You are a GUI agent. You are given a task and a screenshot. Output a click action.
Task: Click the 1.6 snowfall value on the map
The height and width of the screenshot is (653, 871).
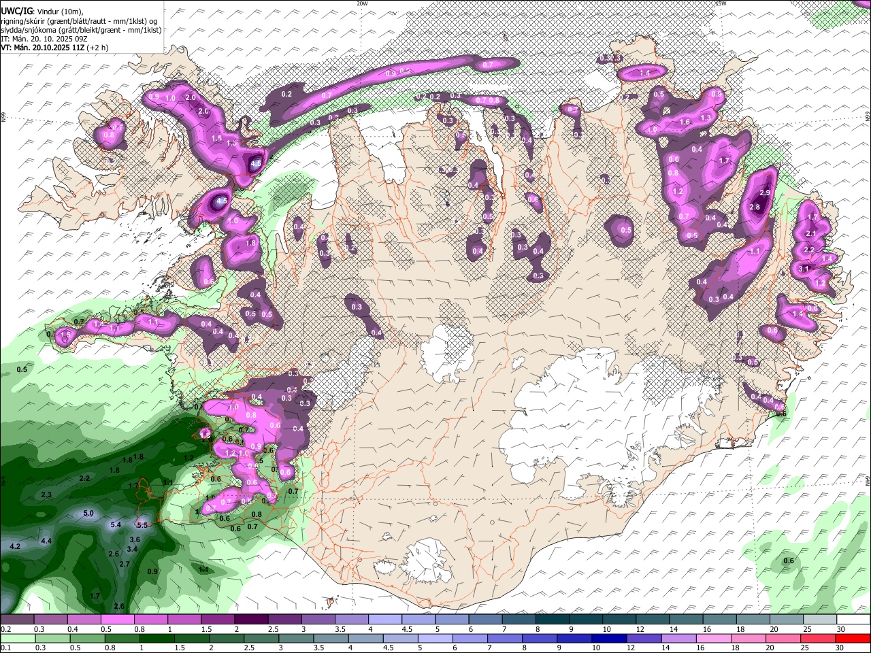tap(685, 122)
